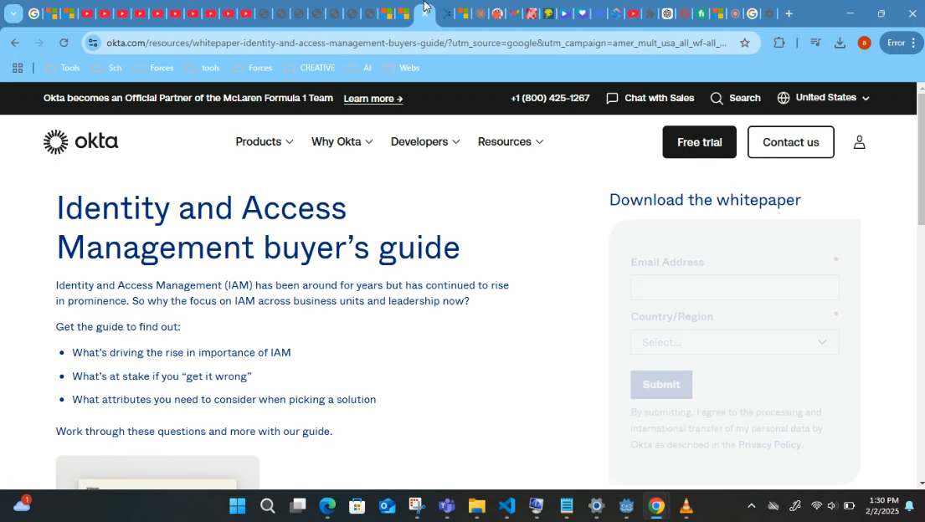Open the Webs bookmark folder
This screenshot has width=925, height=522.
coord(402,69)
